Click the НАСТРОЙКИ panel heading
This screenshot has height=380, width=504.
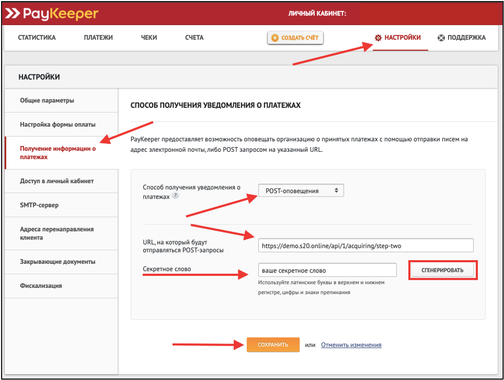[39, 77]
